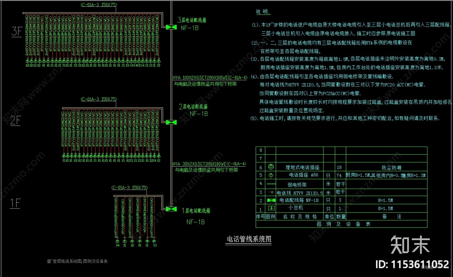Select the '电话配线箱 NF-1B' table cell

pyautogui.click(x=299, y=200)
